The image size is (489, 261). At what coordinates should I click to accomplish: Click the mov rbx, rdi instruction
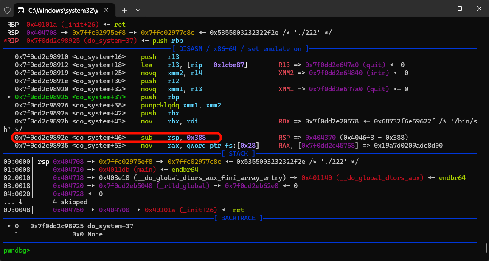tap(169, 122)
